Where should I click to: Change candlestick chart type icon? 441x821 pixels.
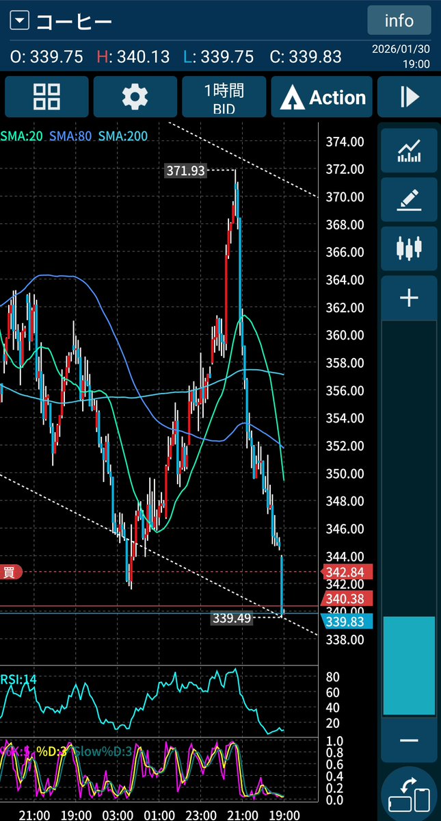pos(409,249)
